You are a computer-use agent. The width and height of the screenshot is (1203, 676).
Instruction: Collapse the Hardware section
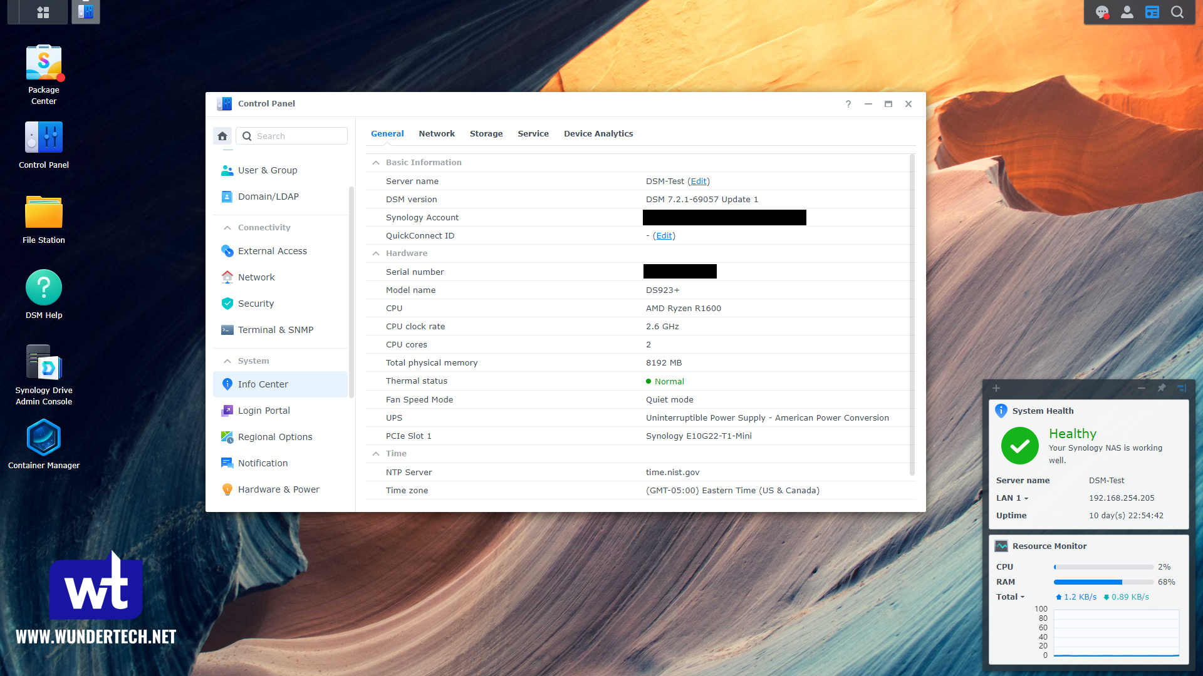click(x=376, y=253)
